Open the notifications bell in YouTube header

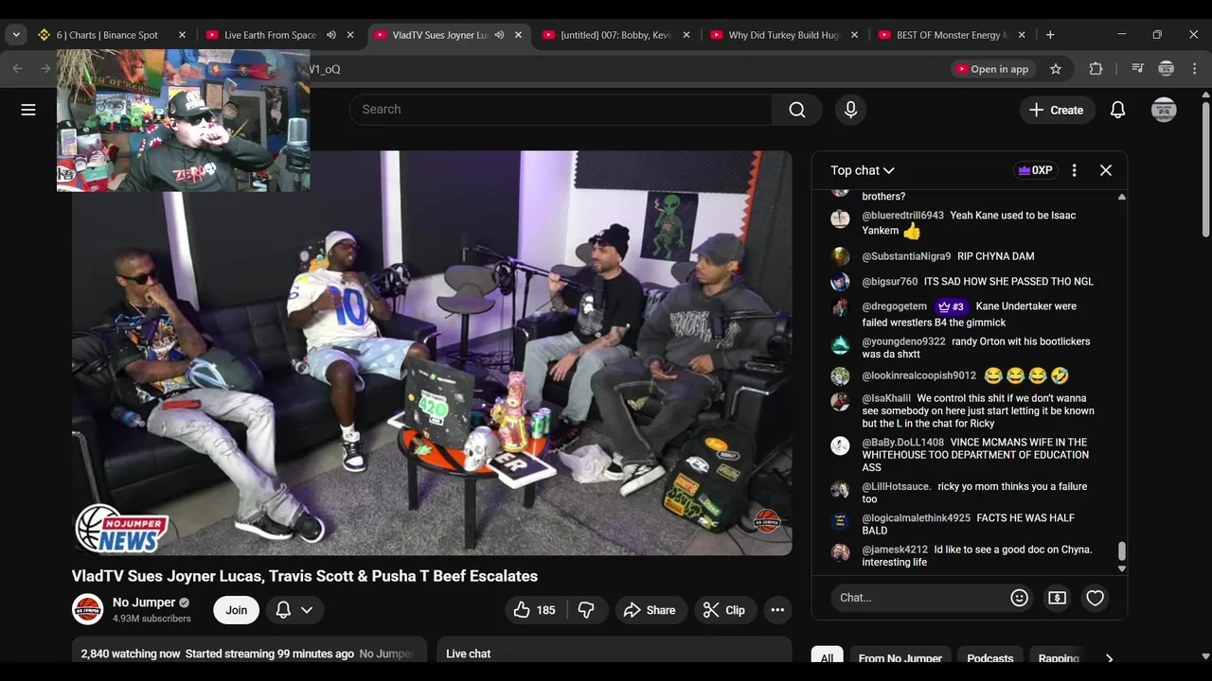tap(1117, 110)
